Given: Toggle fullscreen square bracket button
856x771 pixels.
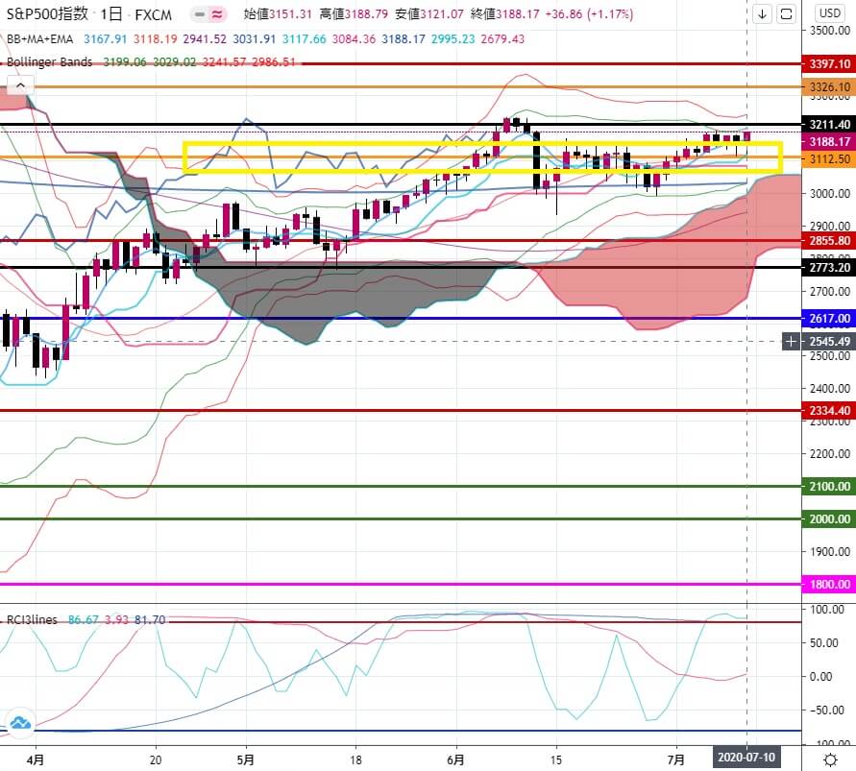Looking at the screenshot, I should 786,13.
